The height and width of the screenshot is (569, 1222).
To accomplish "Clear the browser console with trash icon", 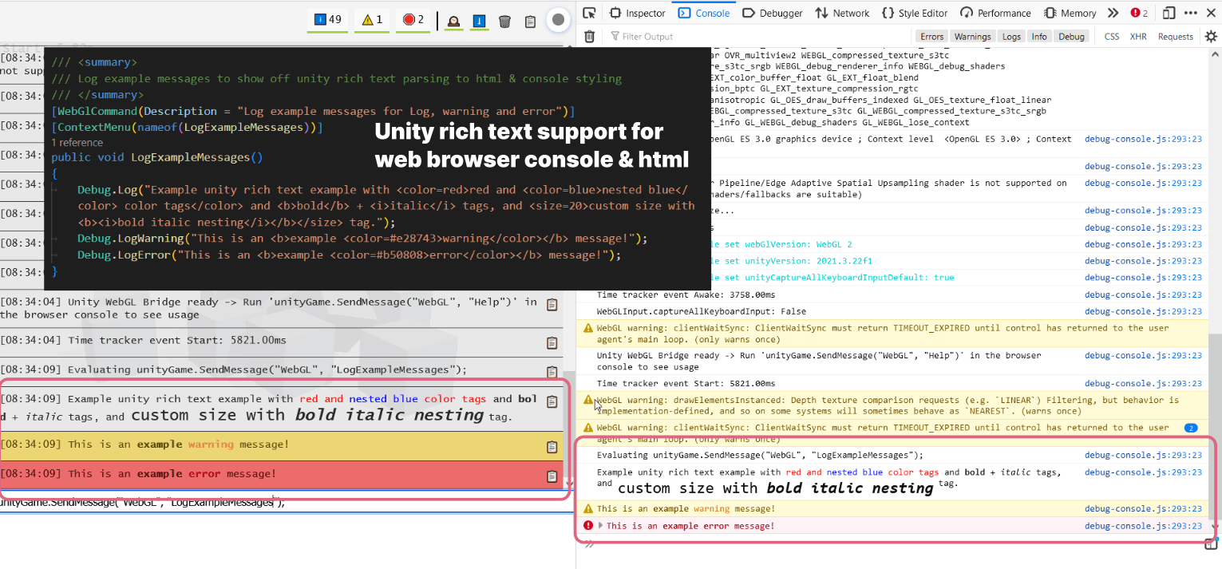I will click(589, 36).
